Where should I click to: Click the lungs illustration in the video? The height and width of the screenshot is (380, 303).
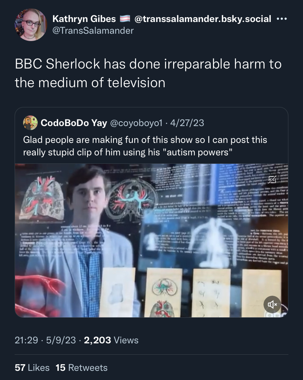coord(42,198)
